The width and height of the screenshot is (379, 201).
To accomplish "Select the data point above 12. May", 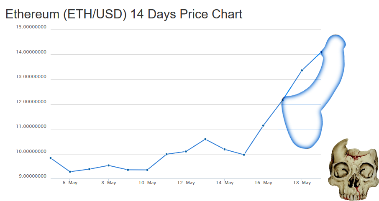I will (x=186, y=151).
